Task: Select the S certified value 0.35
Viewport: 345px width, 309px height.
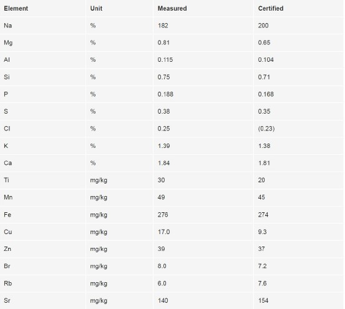Action: (264, 111)
